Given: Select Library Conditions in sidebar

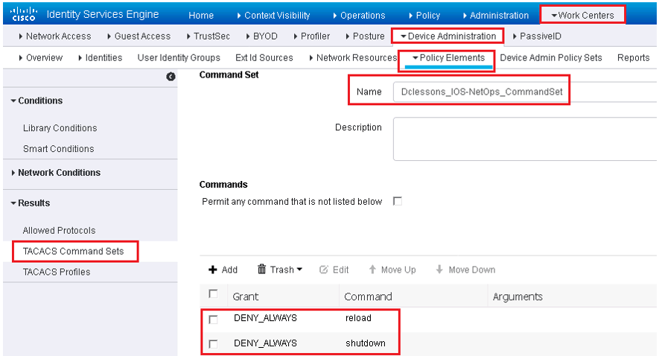Looking at the screenshot, I should [60, 128].
